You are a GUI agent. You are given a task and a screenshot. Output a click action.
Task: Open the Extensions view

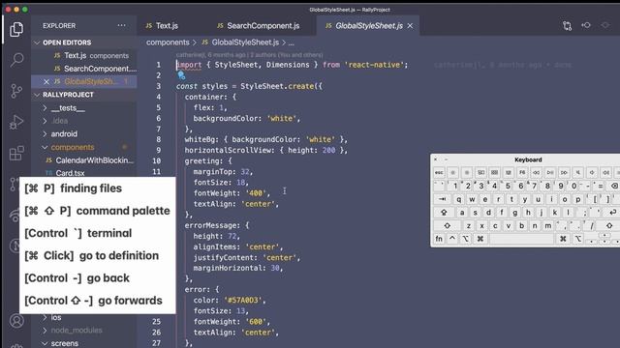coord(16,153)
